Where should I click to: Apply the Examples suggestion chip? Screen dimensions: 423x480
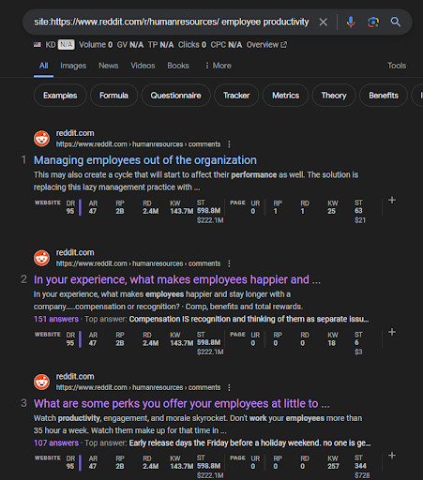tap(60, 96)
